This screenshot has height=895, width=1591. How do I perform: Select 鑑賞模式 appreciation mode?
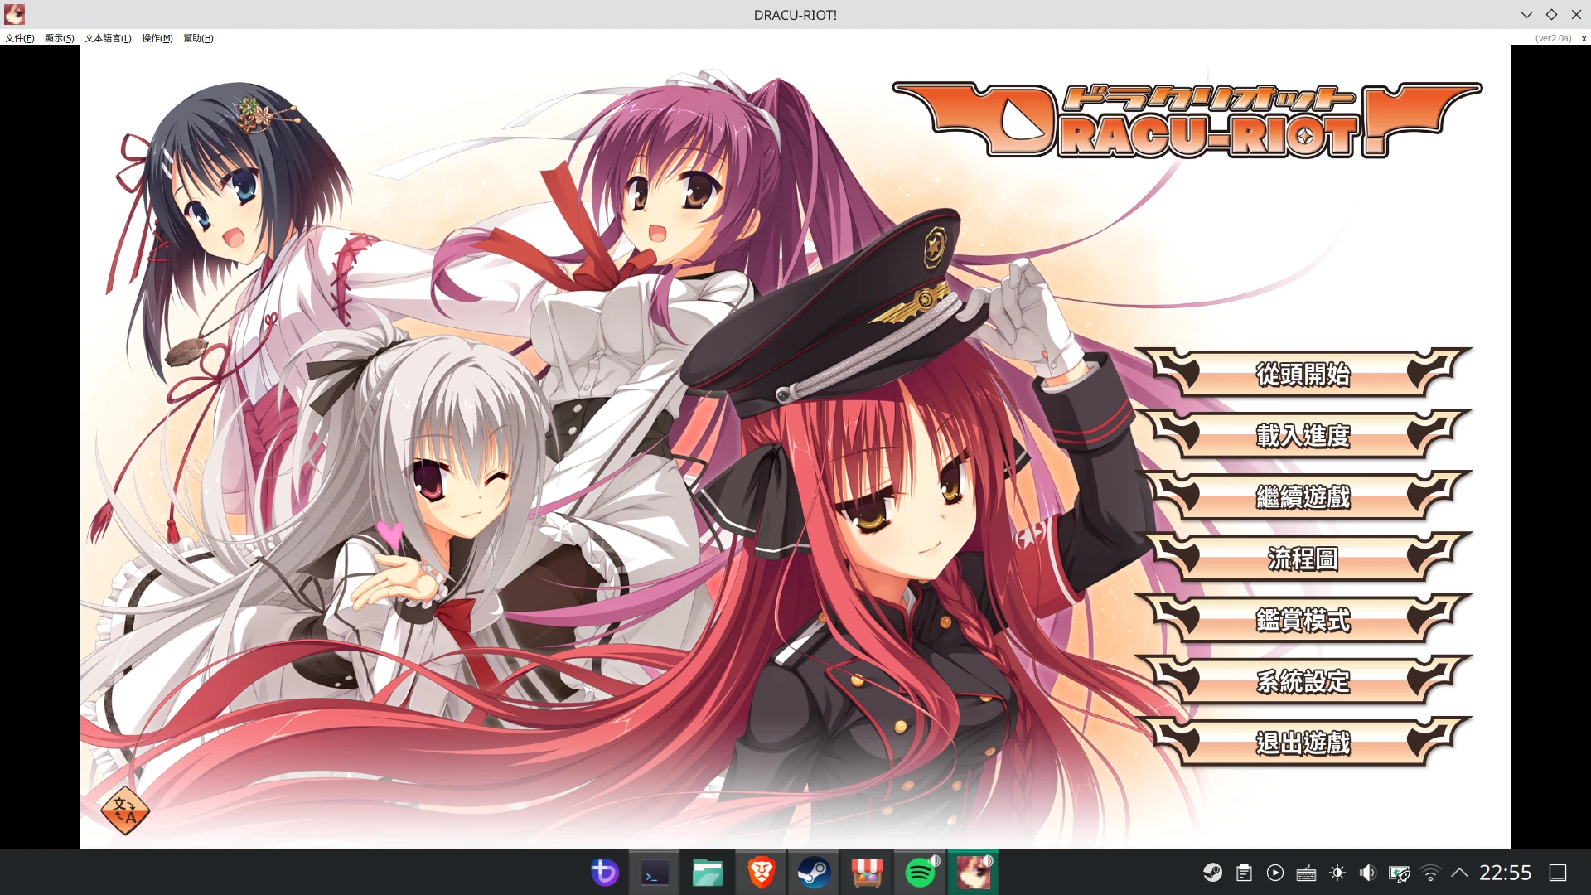click(1303, 620)
